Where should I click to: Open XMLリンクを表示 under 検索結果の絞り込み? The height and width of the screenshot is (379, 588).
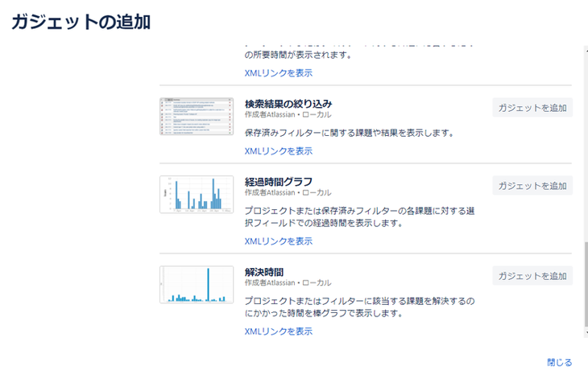278,151
